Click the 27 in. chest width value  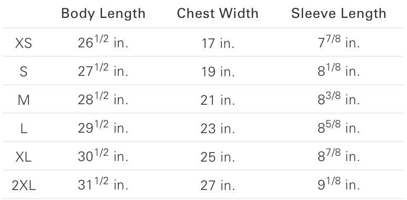(x=218, y=185)
